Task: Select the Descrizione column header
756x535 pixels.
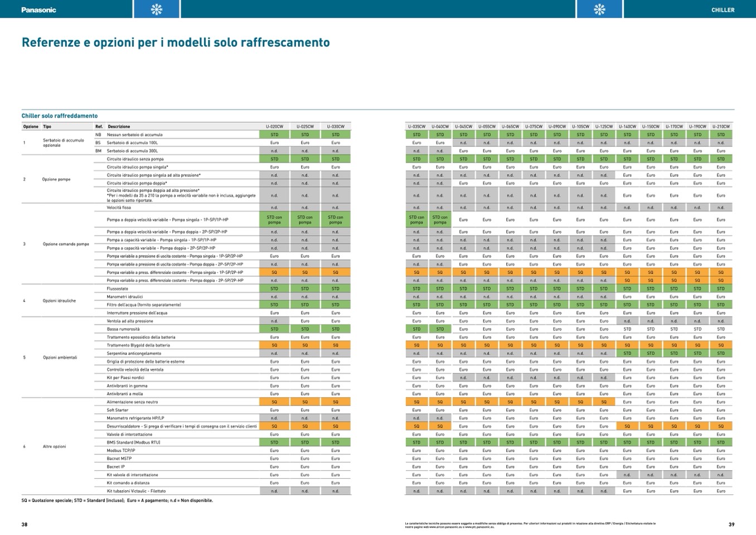Action: [119, 127]
